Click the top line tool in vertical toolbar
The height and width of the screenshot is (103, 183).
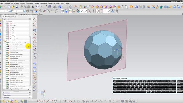click(x=35, y=19)
